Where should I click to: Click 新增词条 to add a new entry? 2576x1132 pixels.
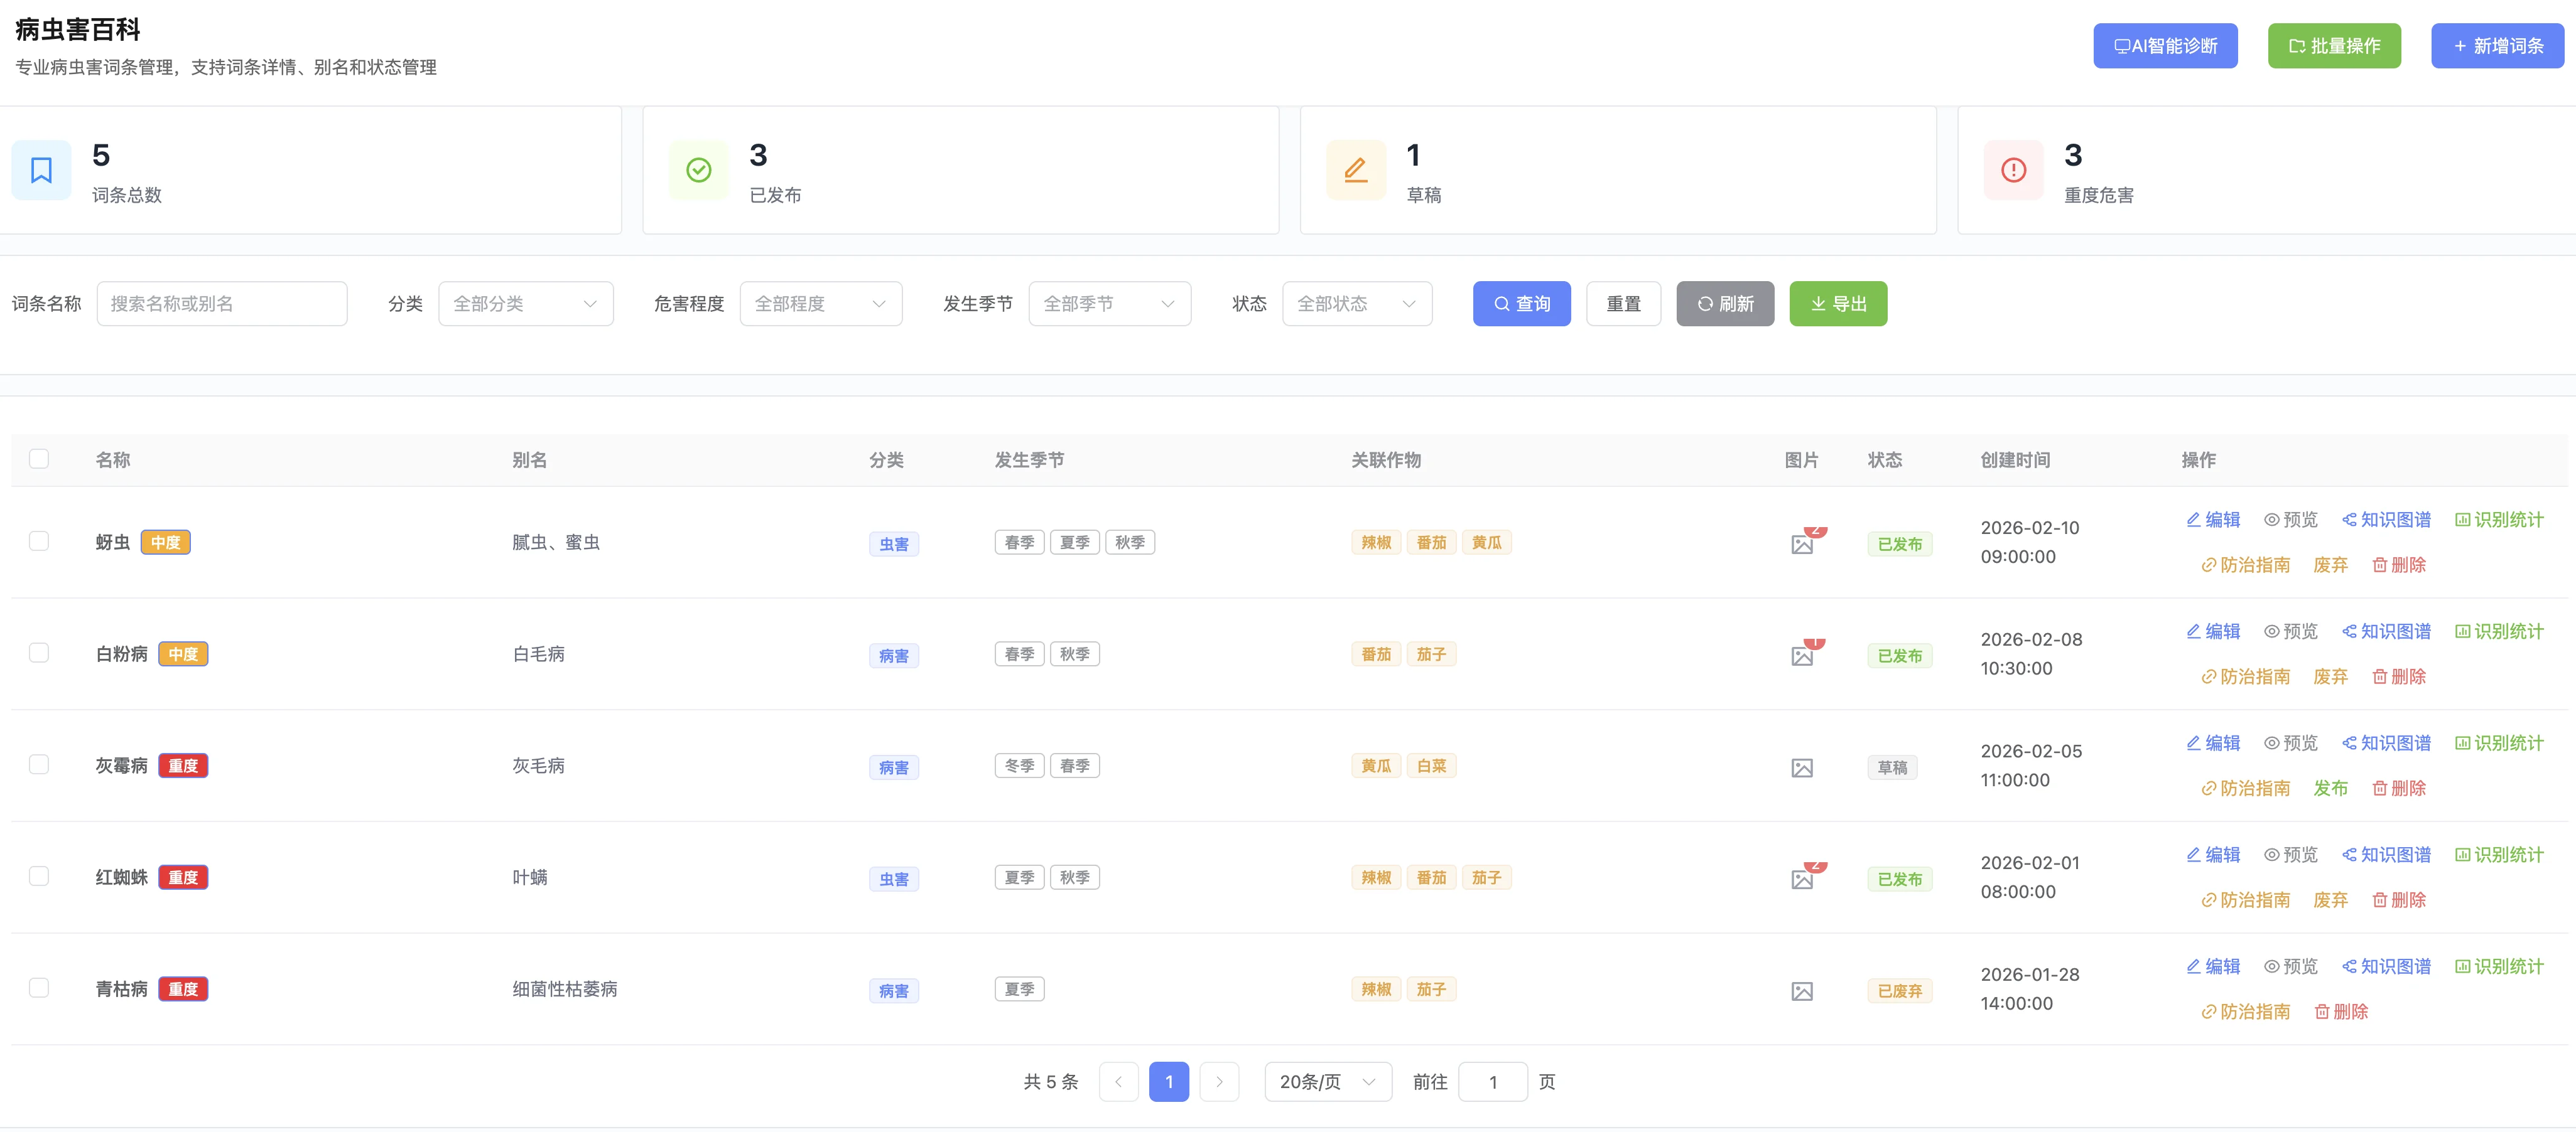pos(2497,45)
